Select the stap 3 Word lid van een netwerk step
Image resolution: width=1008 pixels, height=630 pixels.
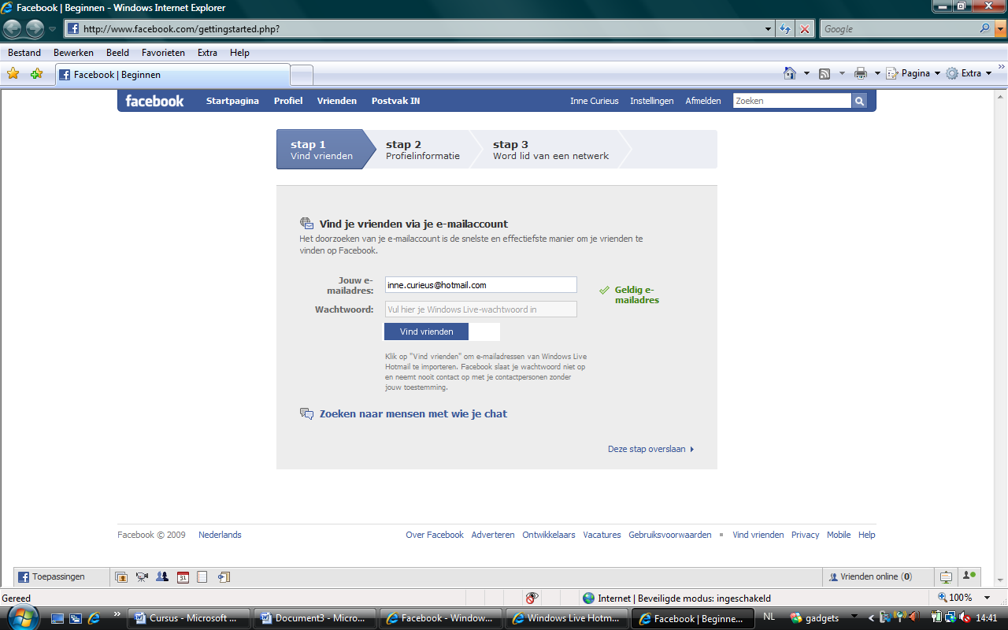550,150
